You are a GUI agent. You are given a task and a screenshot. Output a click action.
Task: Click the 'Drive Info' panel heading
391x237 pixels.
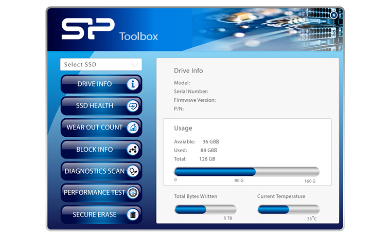pos(188,71)
